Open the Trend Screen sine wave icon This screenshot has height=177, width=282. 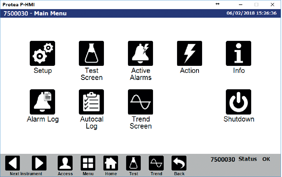click(140, 102)
